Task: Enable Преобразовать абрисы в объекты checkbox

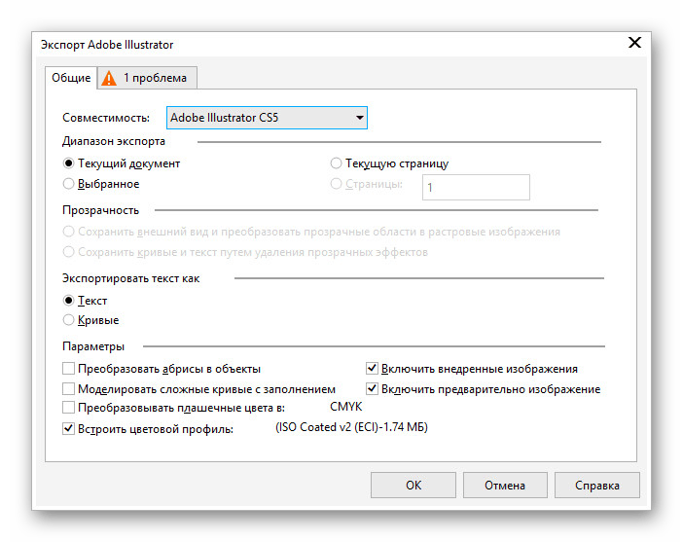Action: click(68, 369)
